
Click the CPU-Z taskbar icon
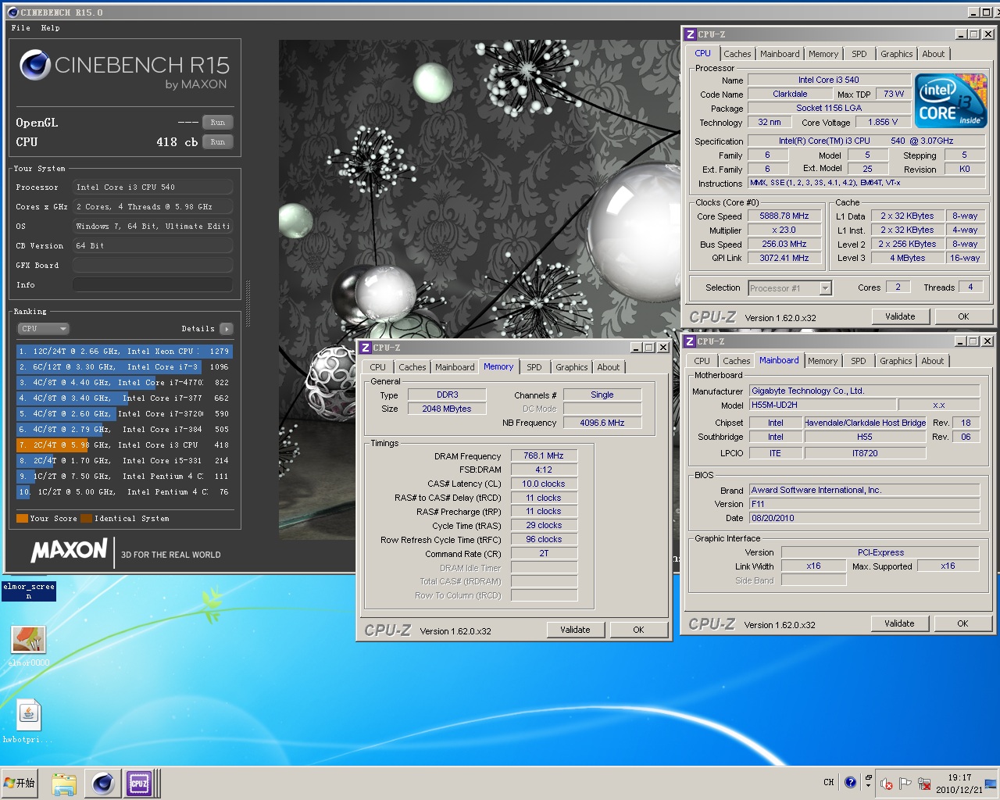point(139,784)
